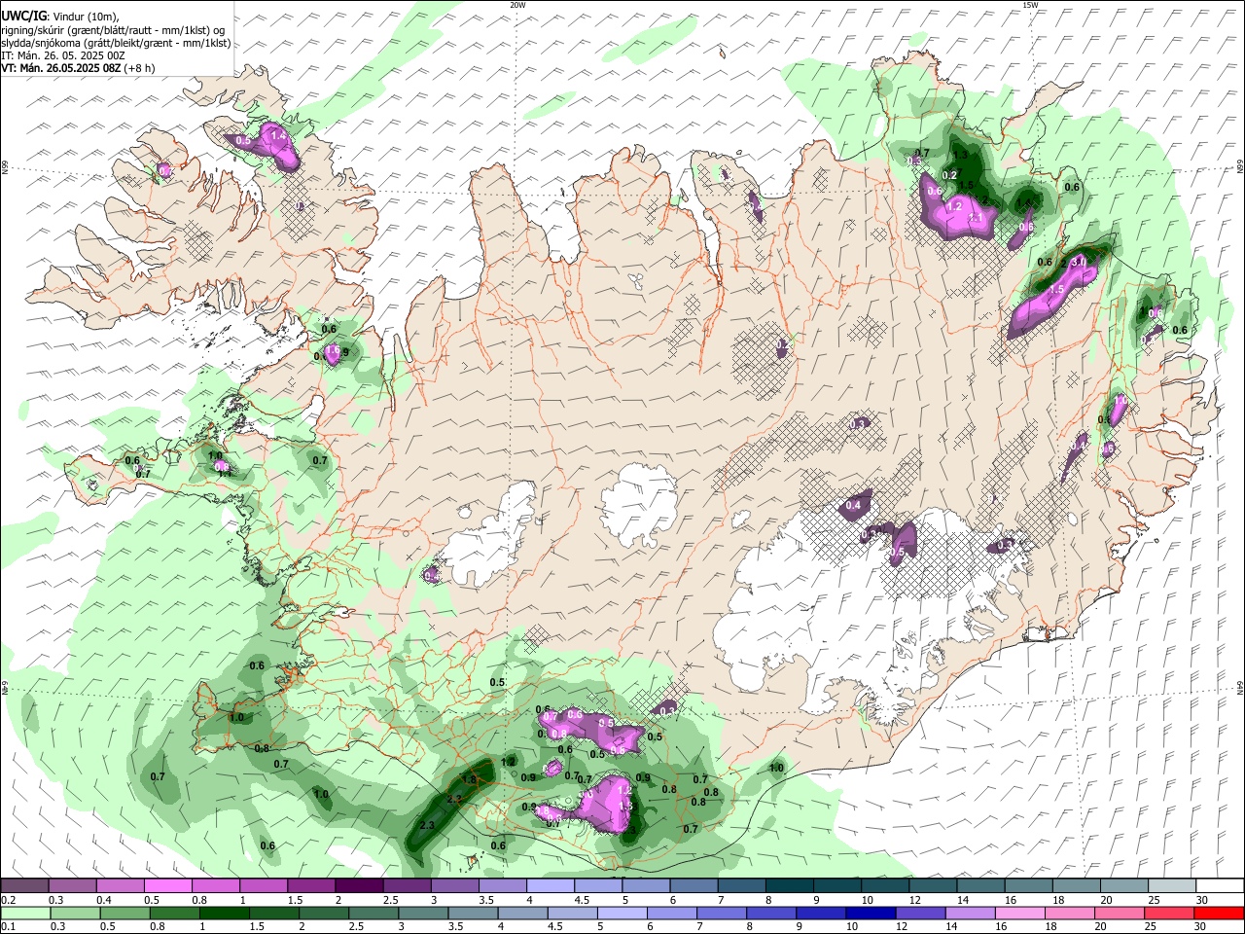Click the crimson 25 swatch in lower legend row
Viewport: 1245px width, 934px height.
coord(1169,914)
